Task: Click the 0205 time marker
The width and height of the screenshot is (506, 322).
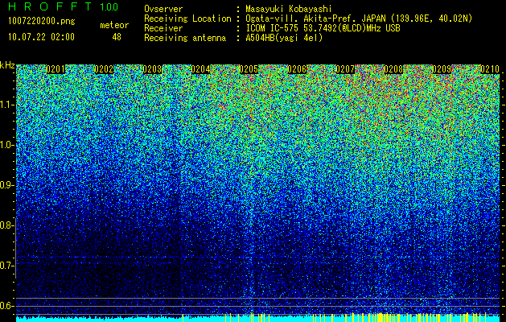Action: pyautogui.click(x=249, y=69)
